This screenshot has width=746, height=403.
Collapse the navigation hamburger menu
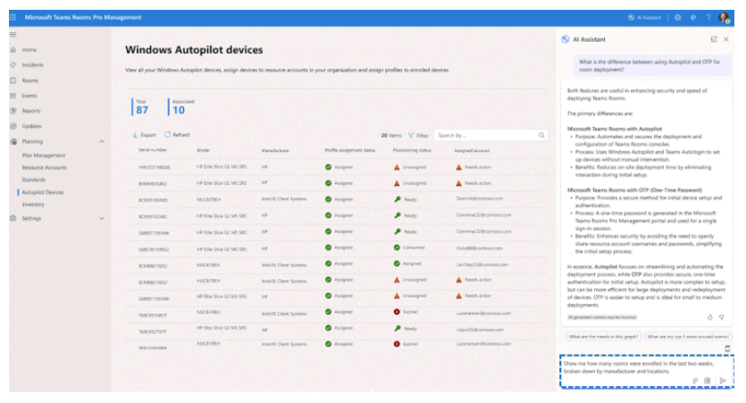[13, 34]
